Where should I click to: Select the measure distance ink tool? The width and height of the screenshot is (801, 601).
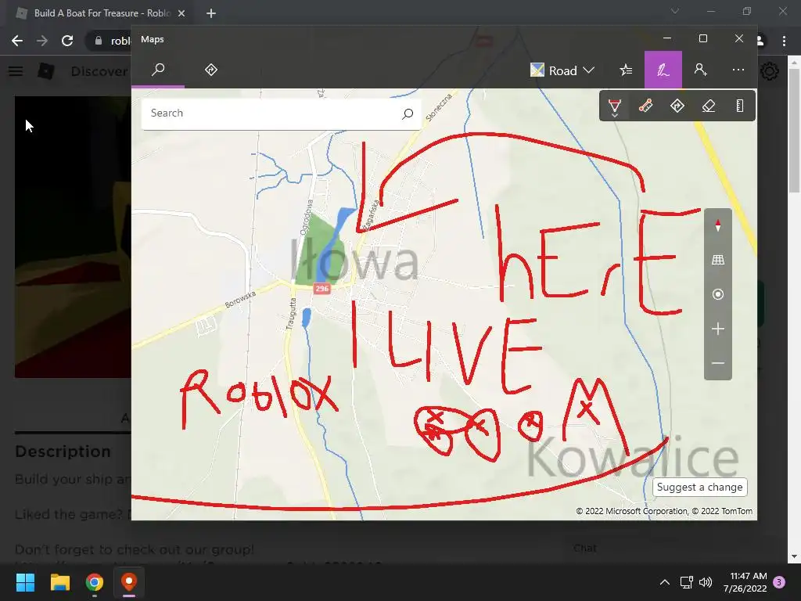click(645, 106)
